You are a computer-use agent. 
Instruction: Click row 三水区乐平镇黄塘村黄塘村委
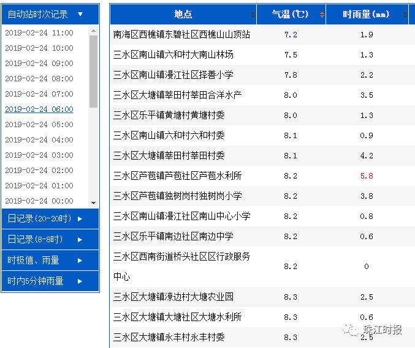tap(262, 116)
